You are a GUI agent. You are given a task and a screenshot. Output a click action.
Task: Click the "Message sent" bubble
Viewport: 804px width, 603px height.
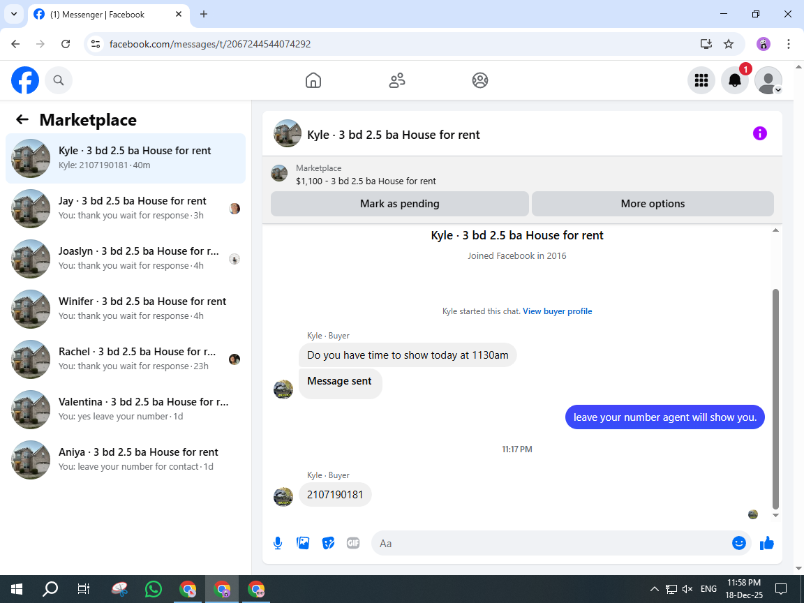click(x=340, y=383)
